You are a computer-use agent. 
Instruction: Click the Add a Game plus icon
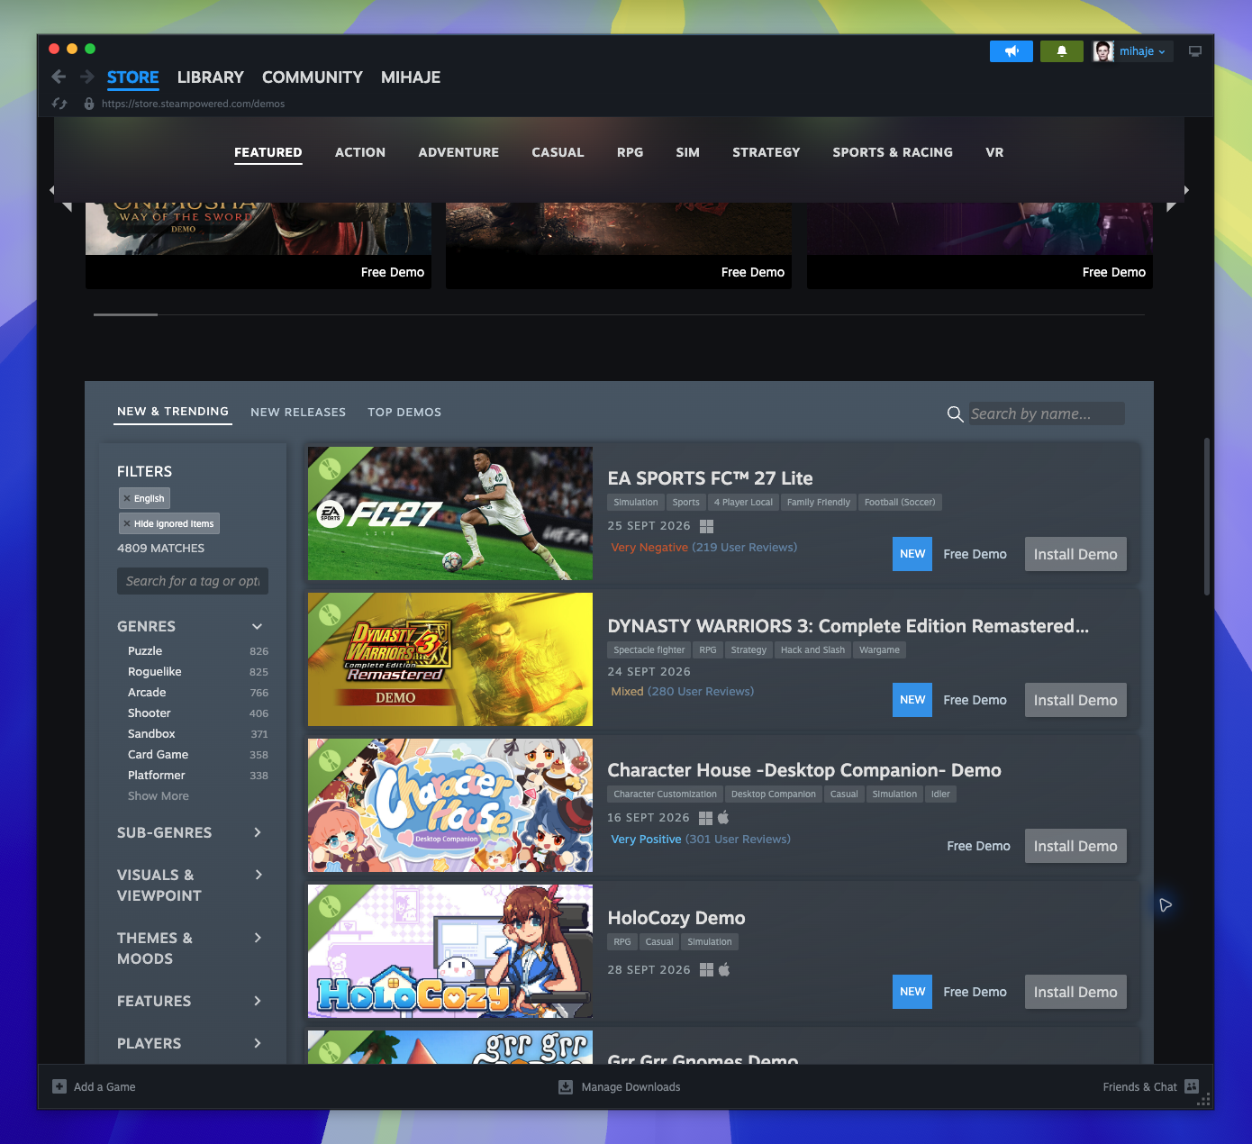[59, 1086]
